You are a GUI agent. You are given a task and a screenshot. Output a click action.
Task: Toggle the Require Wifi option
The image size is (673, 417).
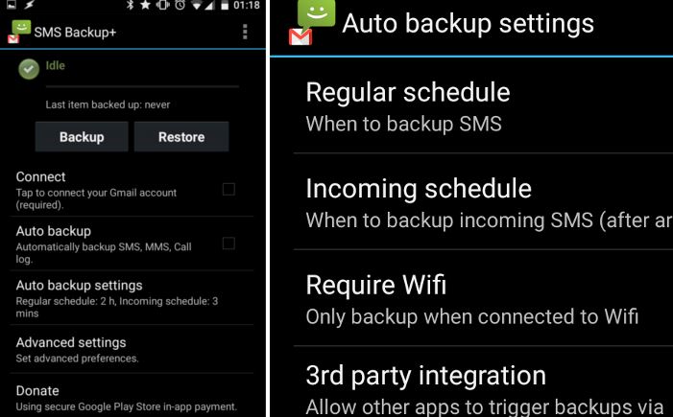tap(483, 299)
